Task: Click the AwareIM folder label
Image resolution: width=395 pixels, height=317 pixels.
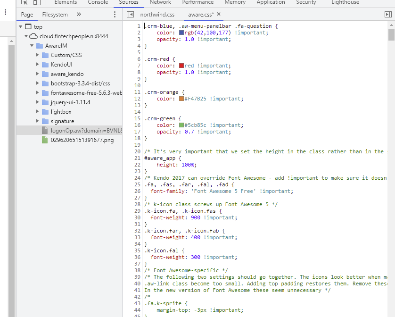Action: coord(56,46)
